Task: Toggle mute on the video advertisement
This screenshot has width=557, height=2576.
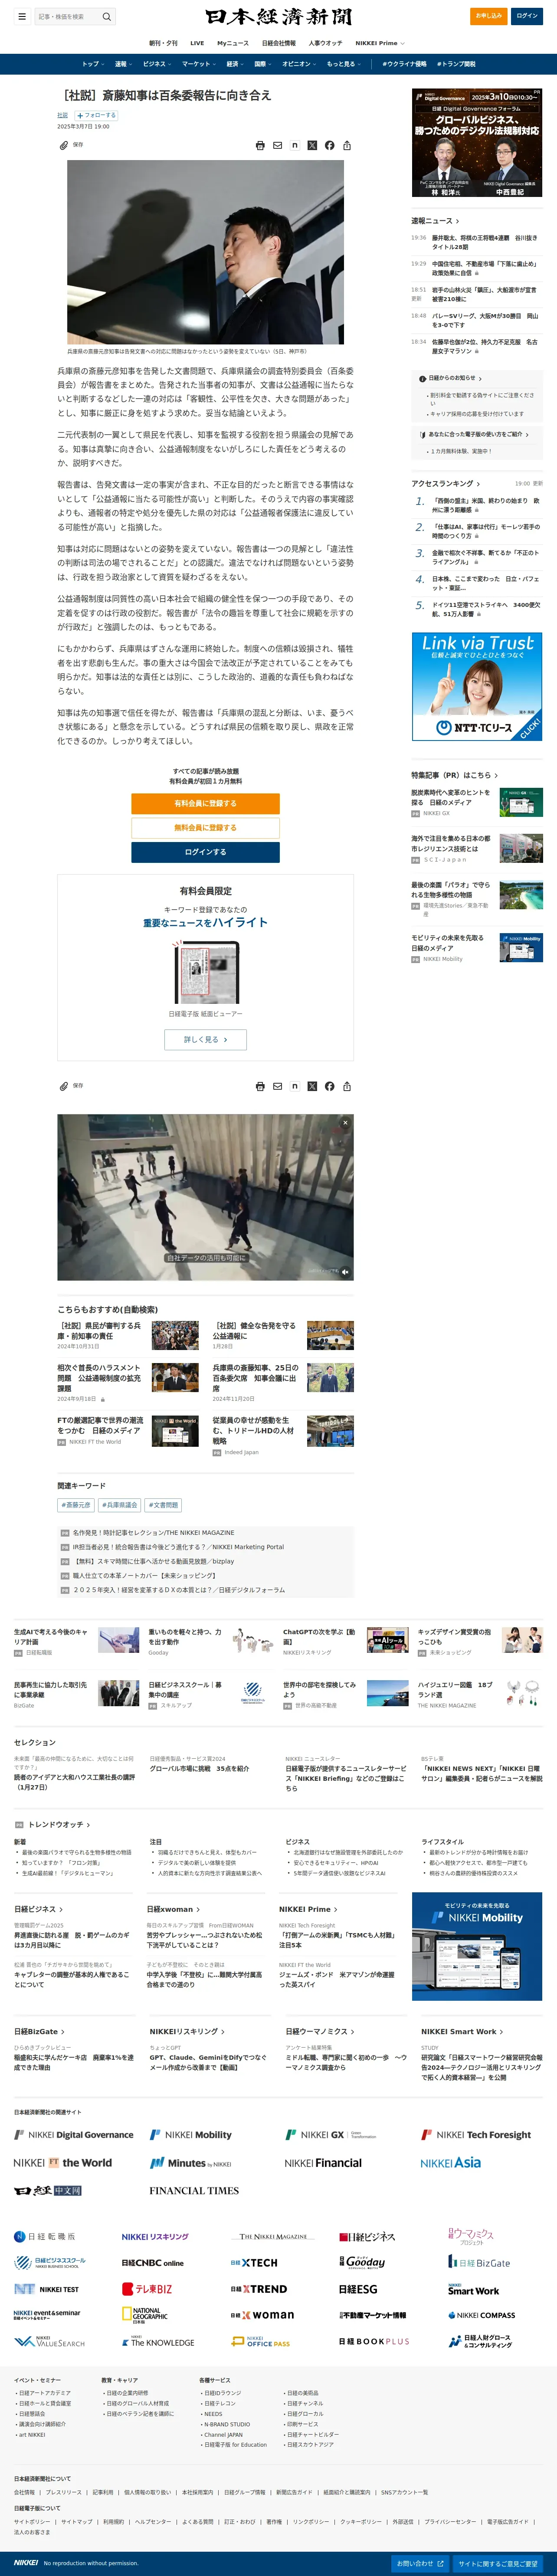Action: [x=345, y=1272]
